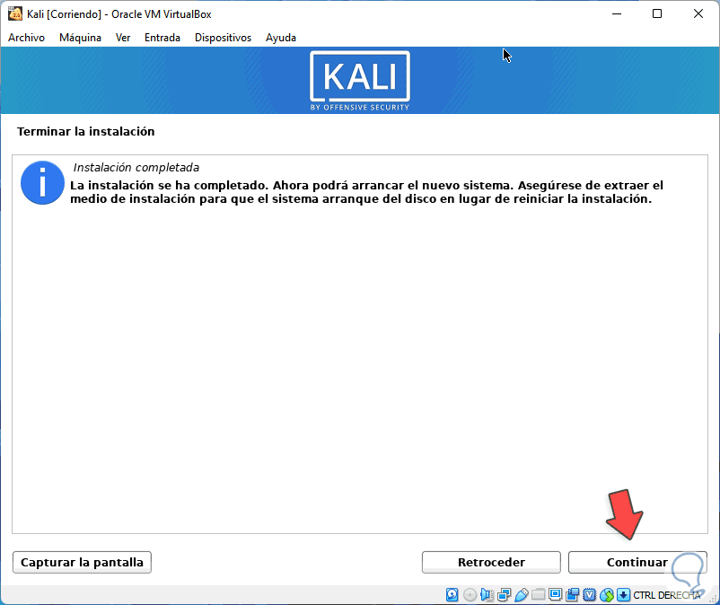The height and width of the screenshot is (605, 720).
Task: Click the mouse integration globe icon
Action: (x=607, y=595)
